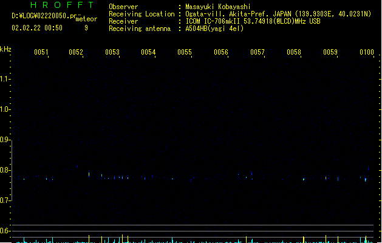Screen dimensions: 382x243
Task: Click the 1.0 kHz axis label
Action: click(x=4, y=109)
